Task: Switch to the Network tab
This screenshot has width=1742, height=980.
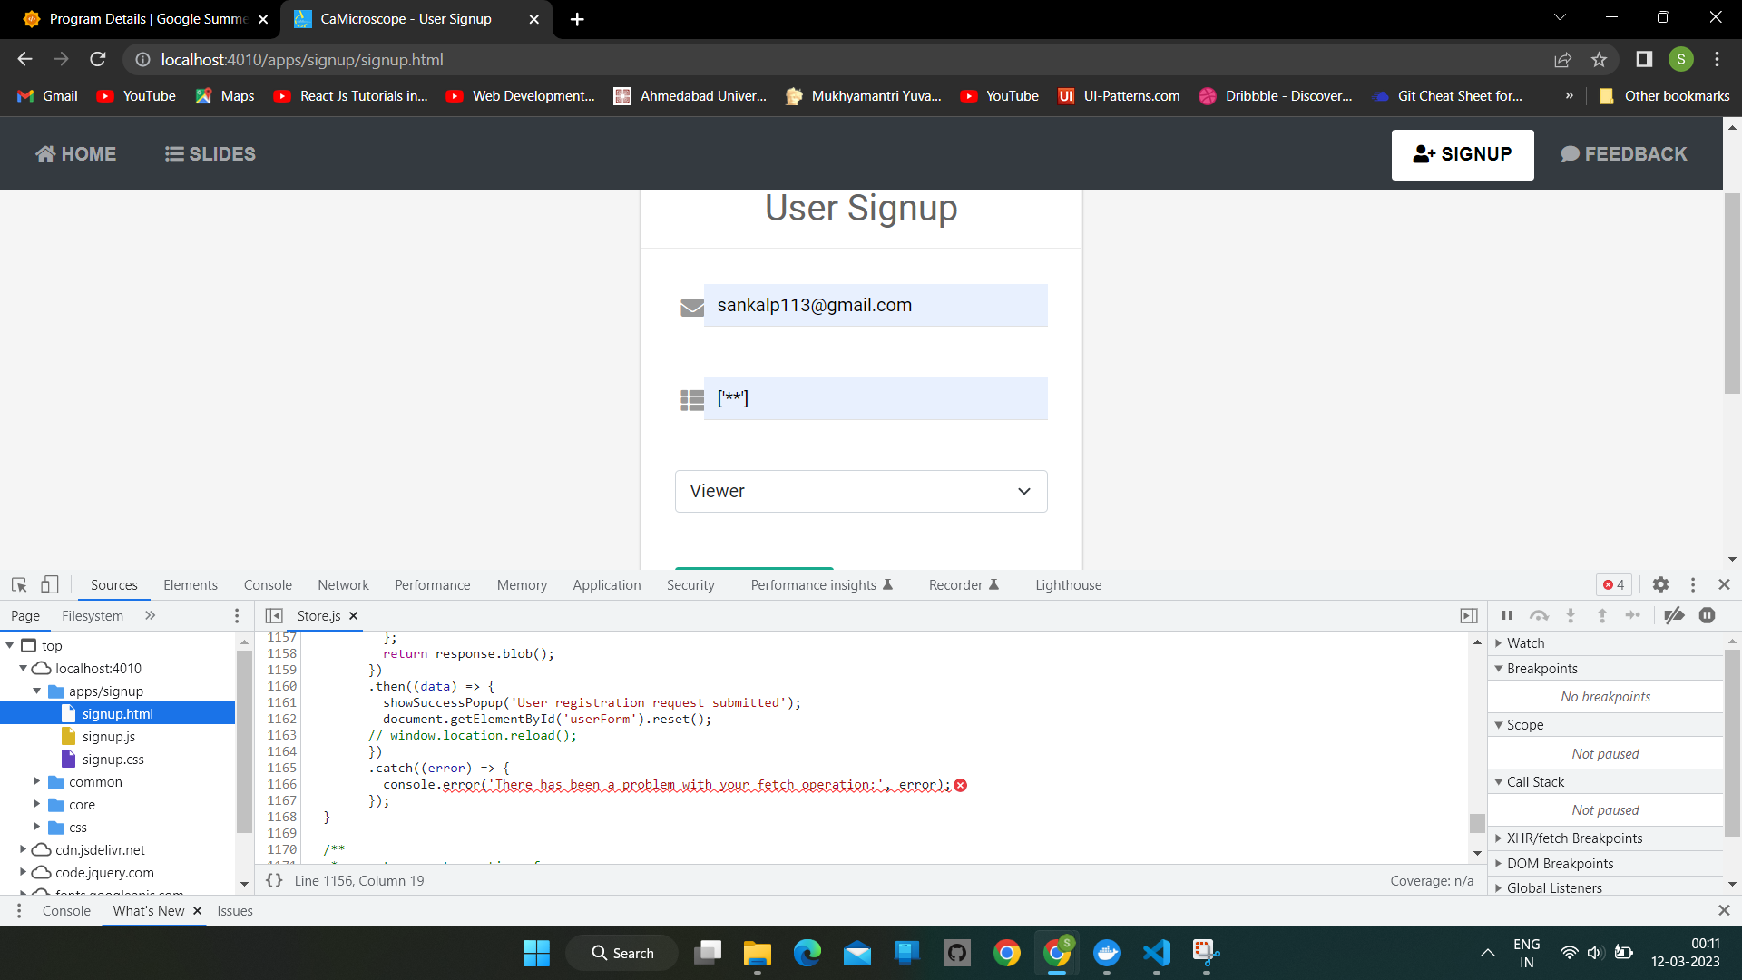Action: [343, 585]
